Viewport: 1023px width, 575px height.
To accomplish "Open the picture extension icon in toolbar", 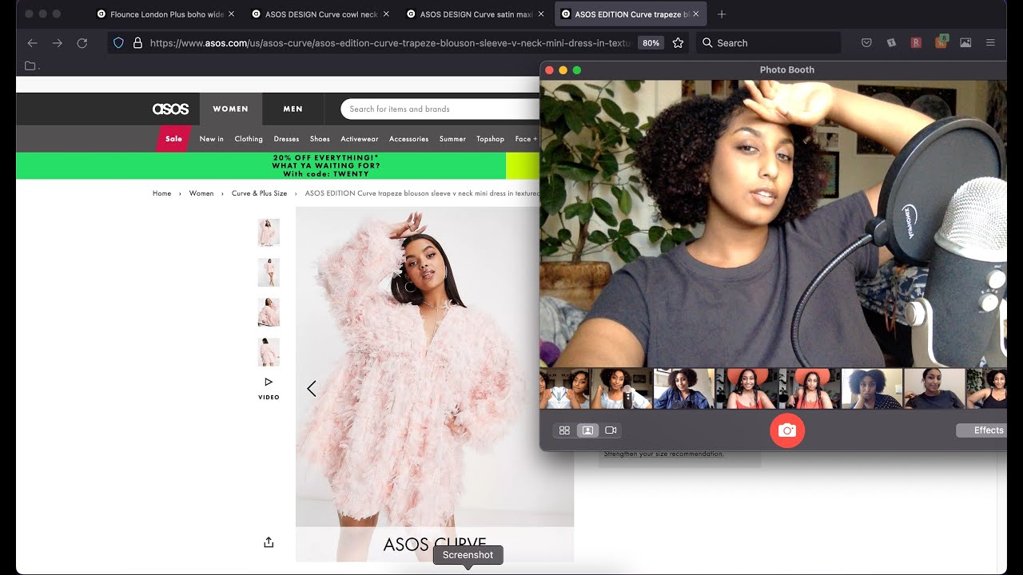I will 965,43.
